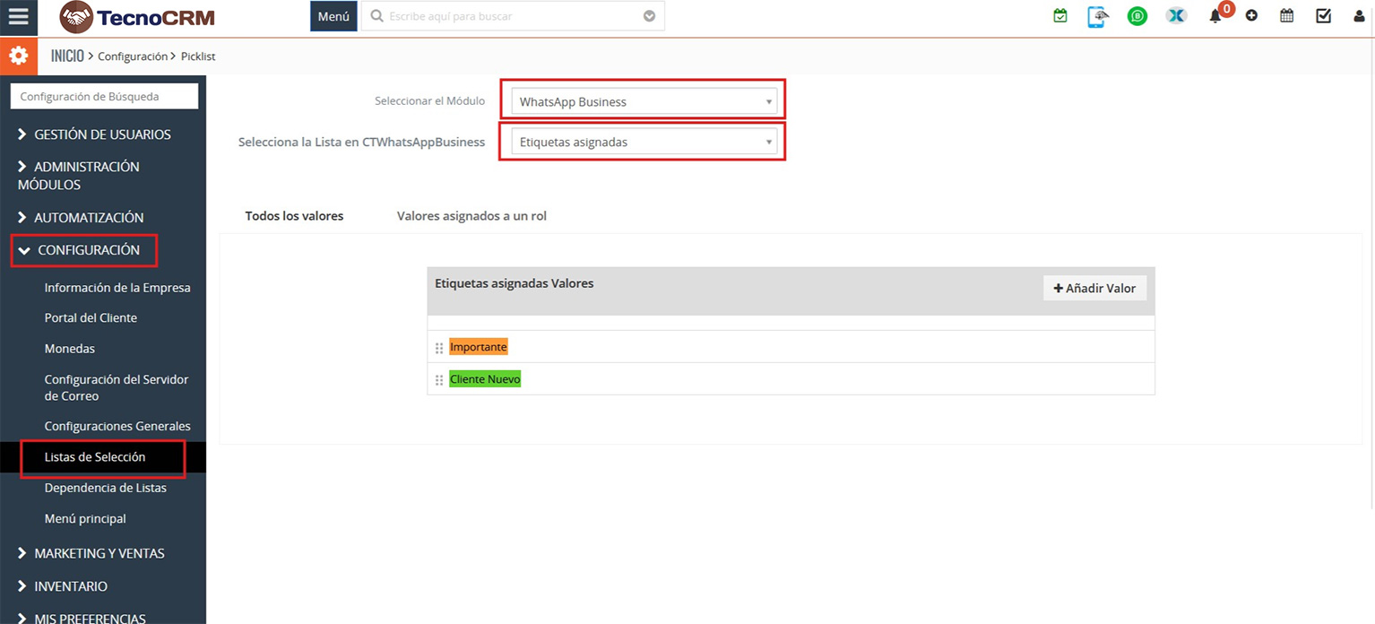1375x624 pixels.
Task: Click the Configuración de Búsqueda search field
Action: 104,97
